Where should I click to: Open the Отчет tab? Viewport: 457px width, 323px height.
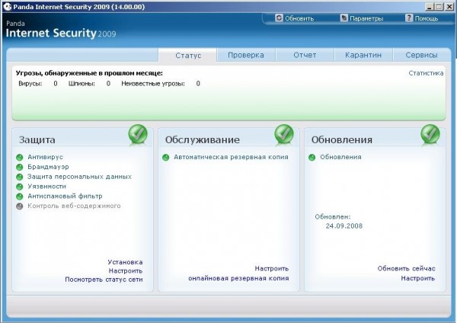pyautogui.click(x=305, y=55)
